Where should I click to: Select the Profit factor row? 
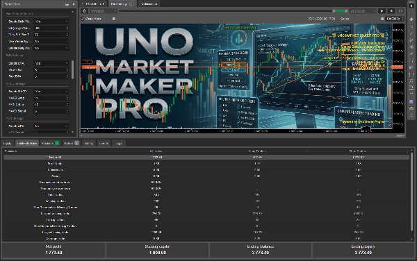[206, 164]
